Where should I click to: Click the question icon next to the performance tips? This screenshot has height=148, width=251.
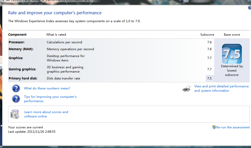pos(16,99)
